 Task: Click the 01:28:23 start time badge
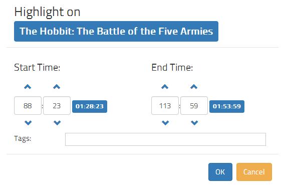[90, 106]
